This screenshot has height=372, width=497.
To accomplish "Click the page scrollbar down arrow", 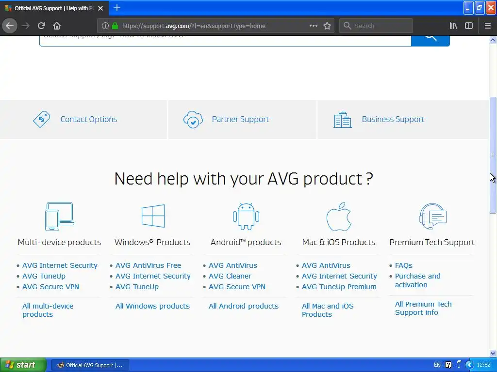I will pyautogui.click(x=493, y=353).
